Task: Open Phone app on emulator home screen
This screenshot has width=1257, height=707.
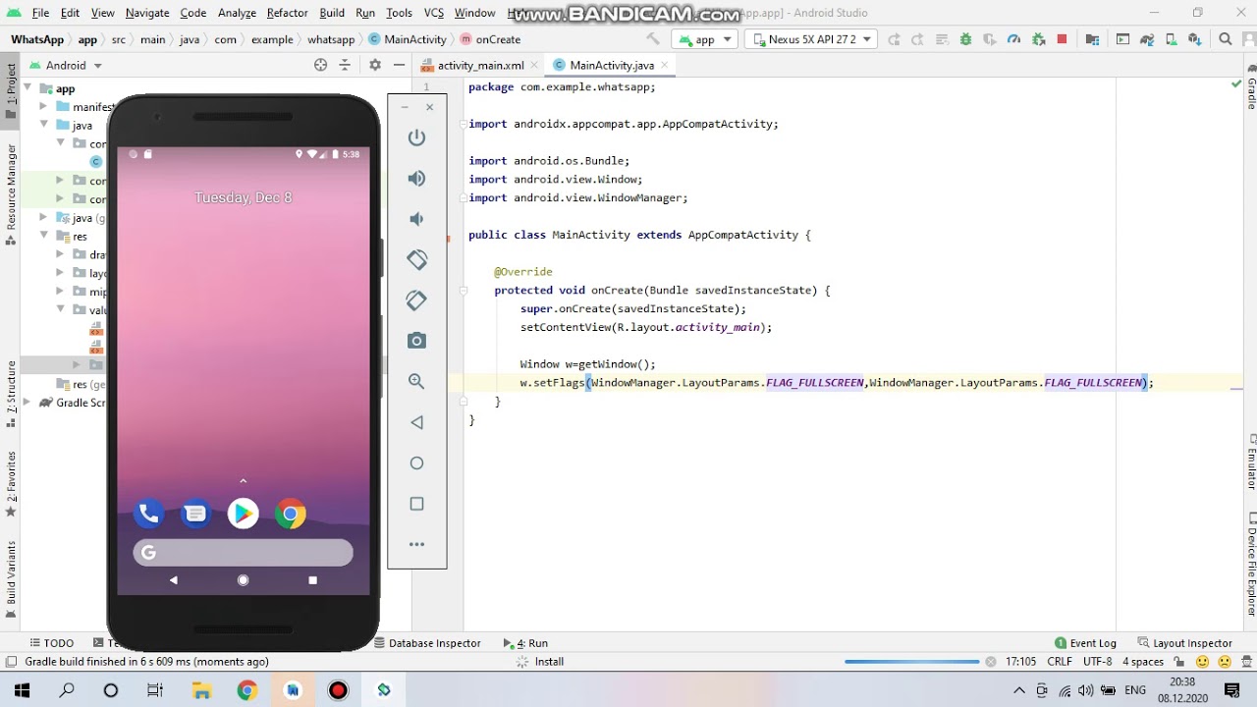Action: [x=148, y=513]
